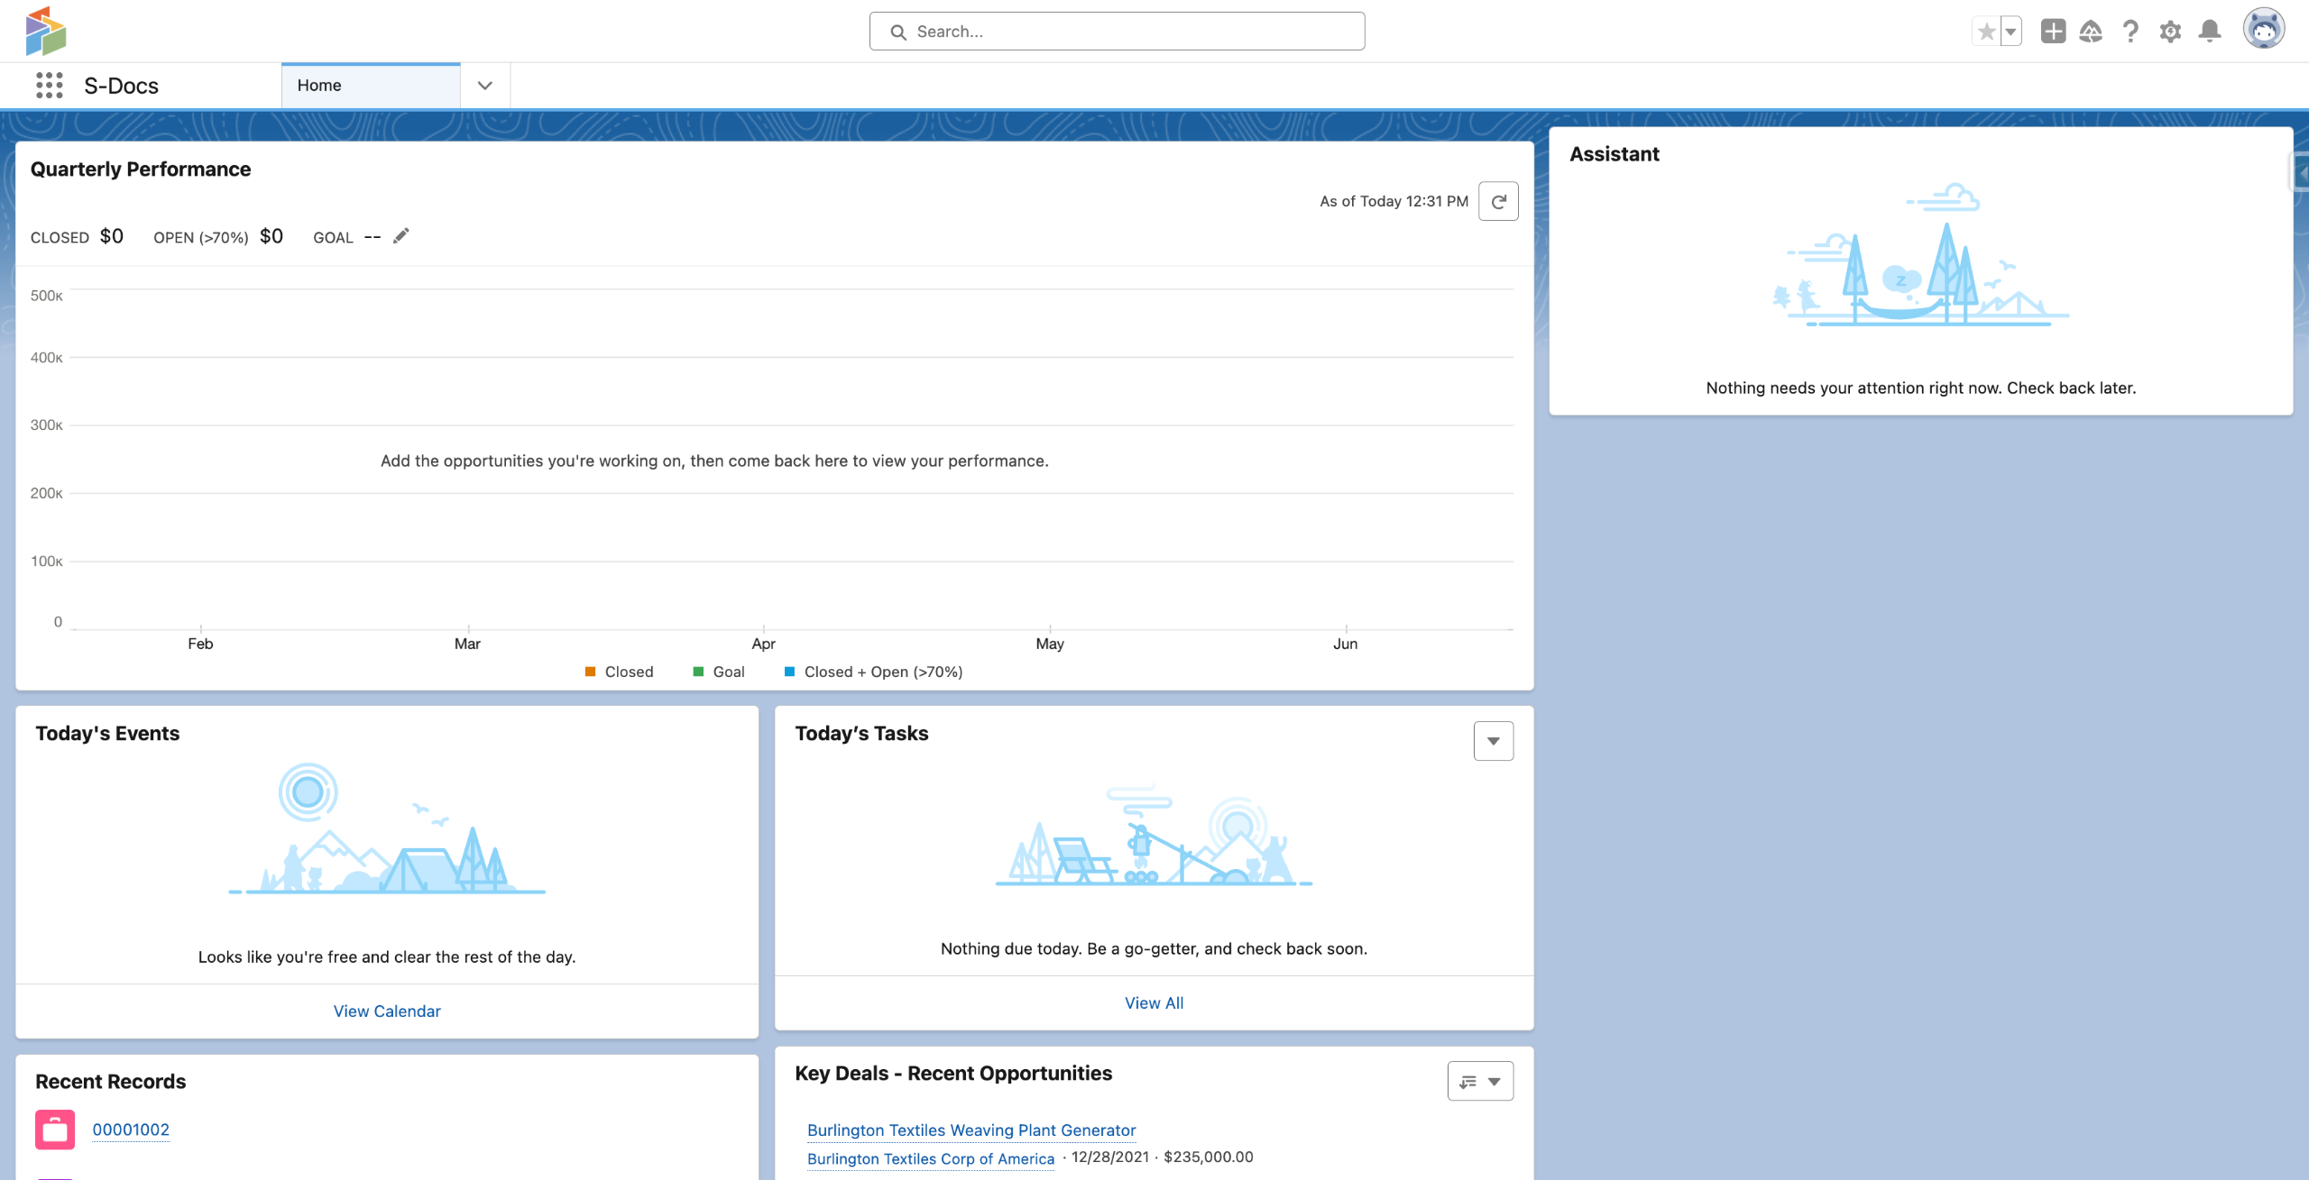Click into the Search field
The image size is (2309, 1180).
(x=1117, y=32)
